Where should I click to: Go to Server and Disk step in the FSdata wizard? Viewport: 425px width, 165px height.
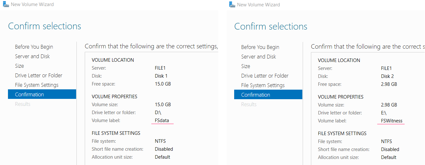(x=32, y=56)
